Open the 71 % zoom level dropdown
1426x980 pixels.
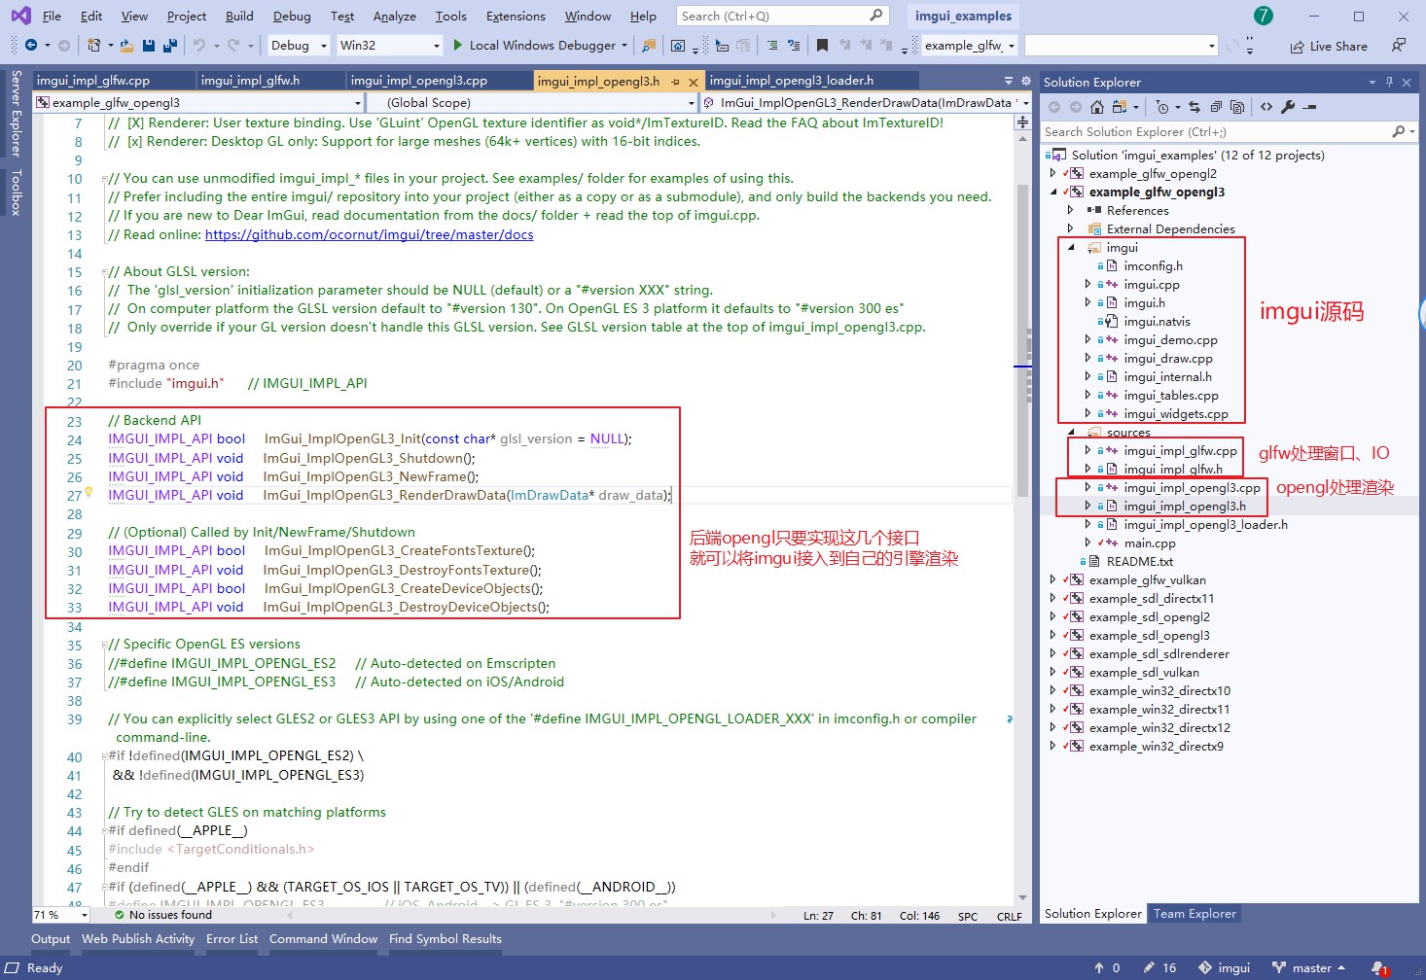point(61,915)
